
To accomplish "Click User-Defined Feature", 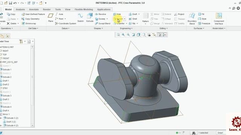I will click(x=33, y=14).
